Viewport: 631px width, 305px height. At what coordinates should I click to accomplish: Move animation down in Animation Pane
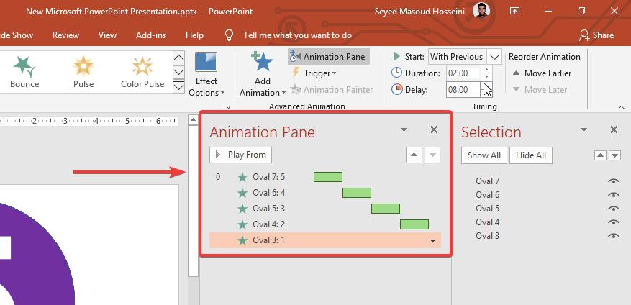(x=432, y=155)
